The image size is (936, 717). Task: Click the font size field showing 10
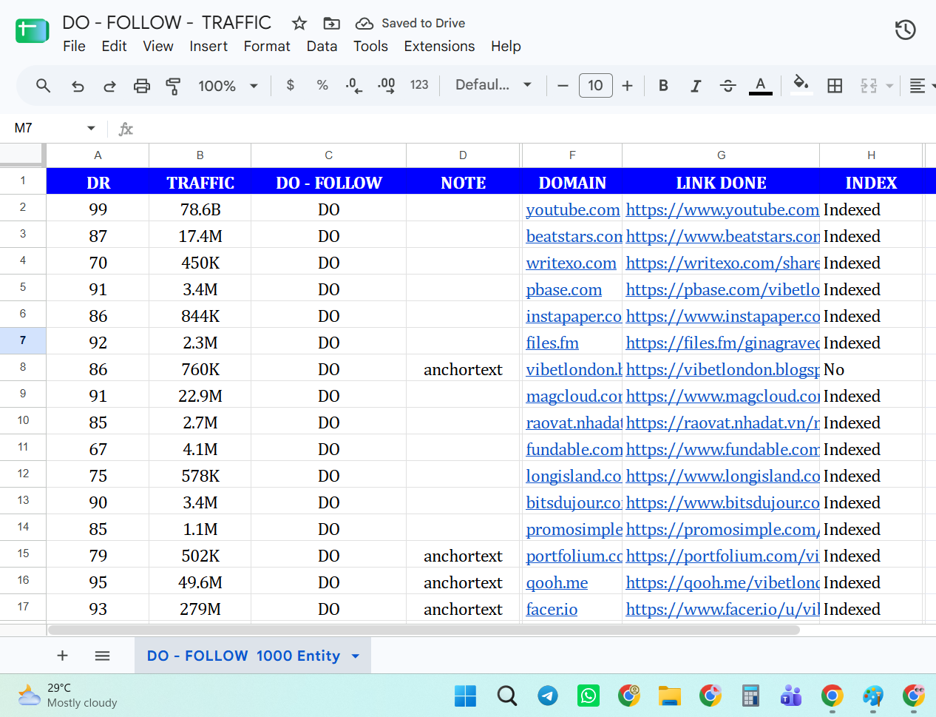click(595, 86)
